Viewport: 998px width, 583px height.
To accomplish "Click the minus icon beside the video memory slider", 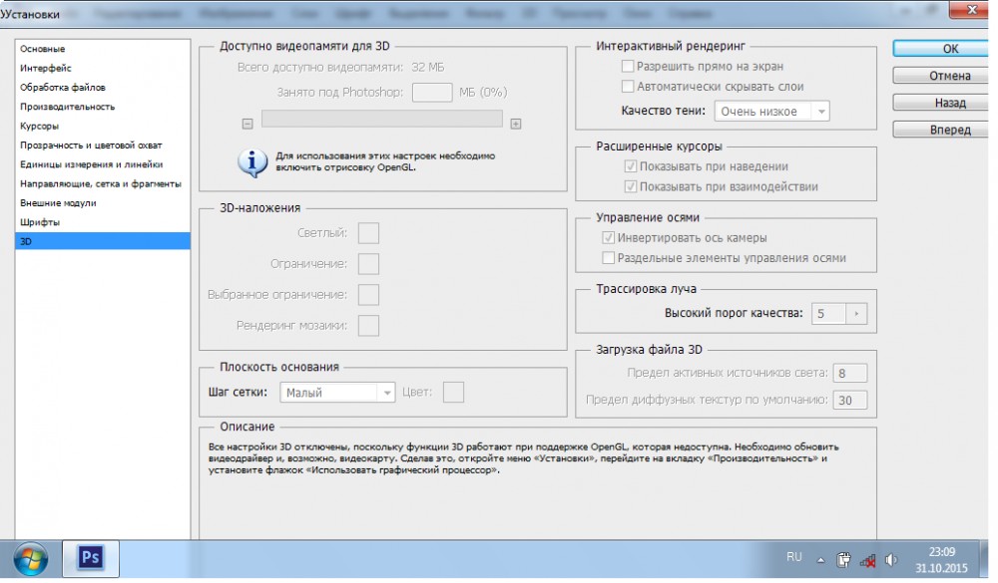I will pos(248,124).
